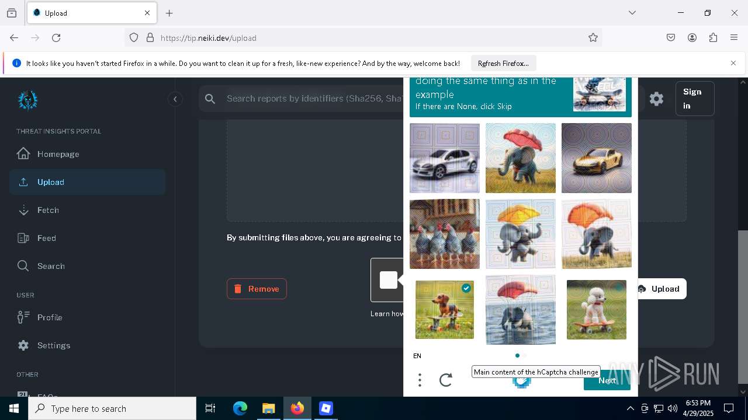Open the Firefox account icon
Viewport: 748px width, 420px height.
[692, 37]
